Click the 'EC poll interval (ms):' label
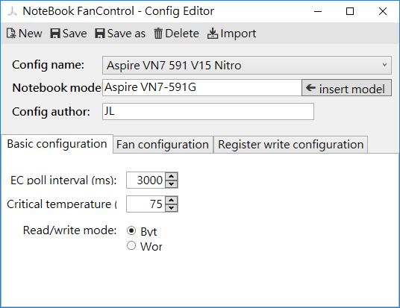The height and width of the screenshot is (308, 400). [x=63, y=180]
